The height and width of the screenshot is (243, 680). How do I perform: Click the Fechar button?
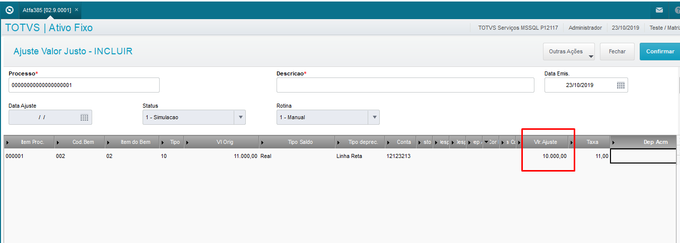(617, 51)
